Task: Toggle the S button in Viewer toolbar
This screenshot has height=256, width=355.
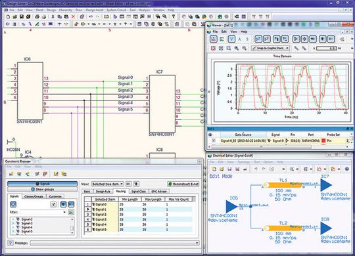Action: point(247,39)
